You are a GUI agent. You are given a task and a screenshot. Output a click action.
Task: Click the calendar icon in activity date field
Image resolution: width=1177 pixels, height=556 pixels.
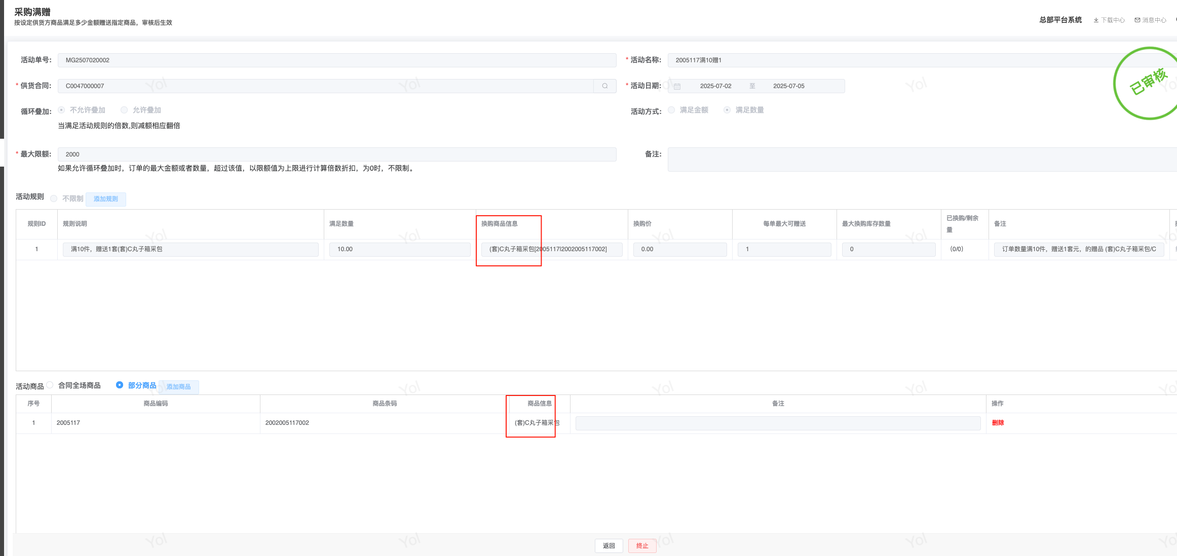click(677, 87)
